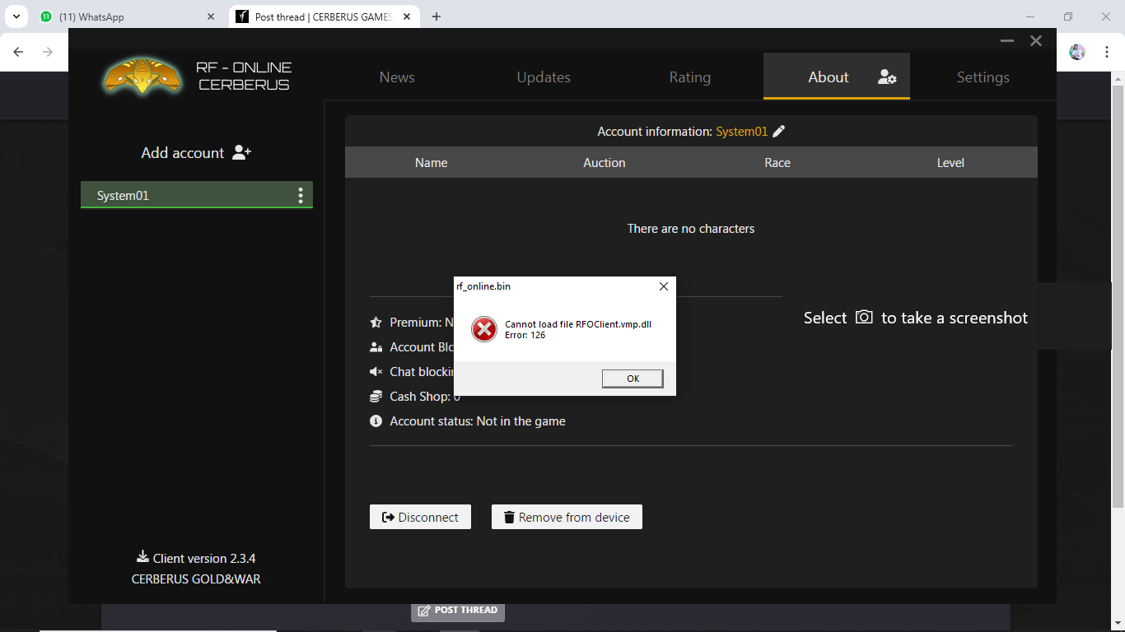Click the Account status info icon

coord(376,421)
